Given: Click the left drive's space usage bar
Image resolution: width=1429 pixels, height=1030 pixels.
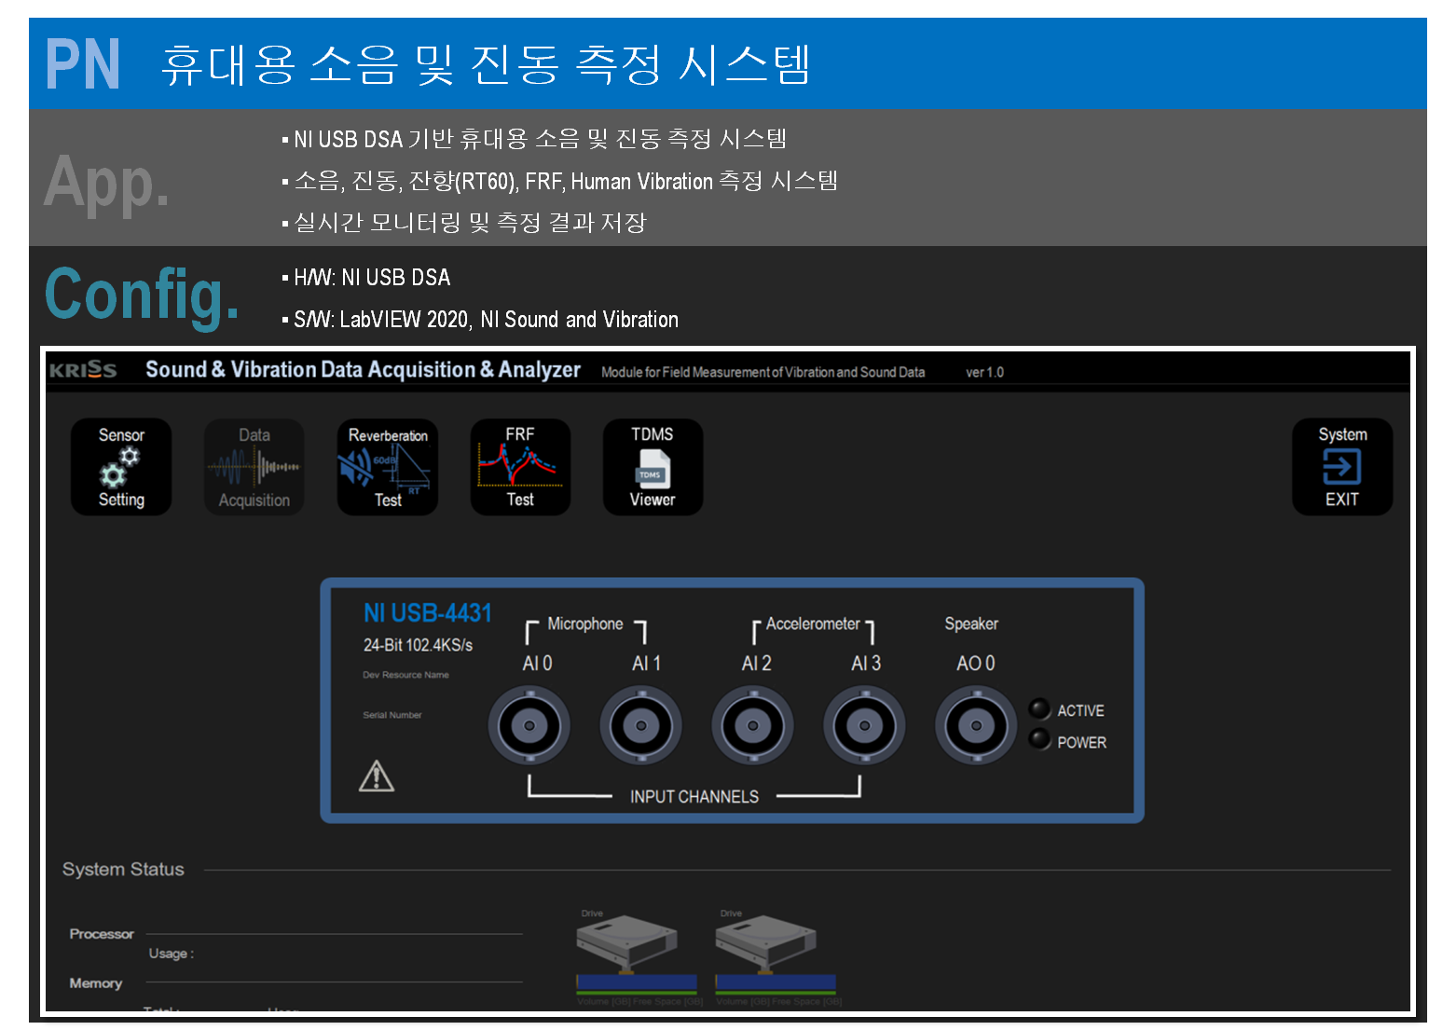Looking at the screenshot, I should [637, 983].
